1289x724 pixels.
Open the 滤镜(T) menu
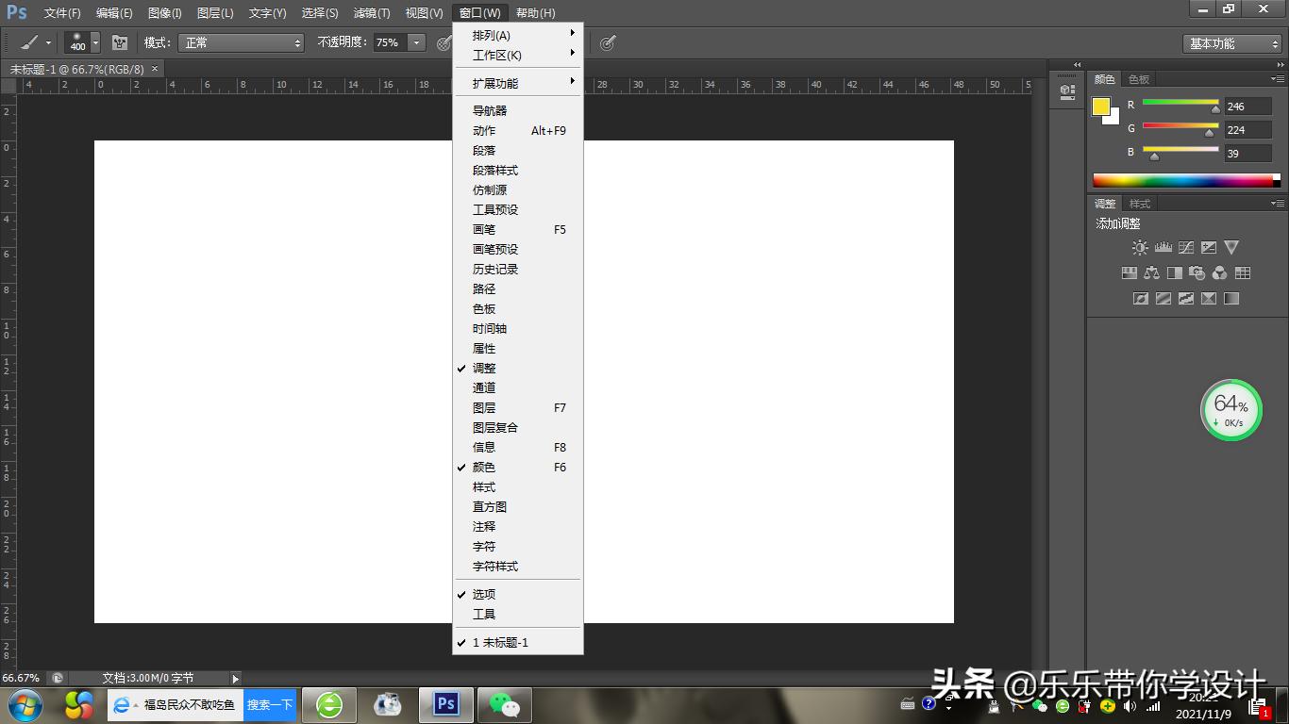pos(371,13)
